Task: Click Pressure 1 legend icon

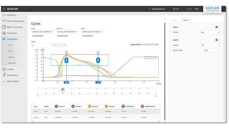Action: click(x=56, y=106)
